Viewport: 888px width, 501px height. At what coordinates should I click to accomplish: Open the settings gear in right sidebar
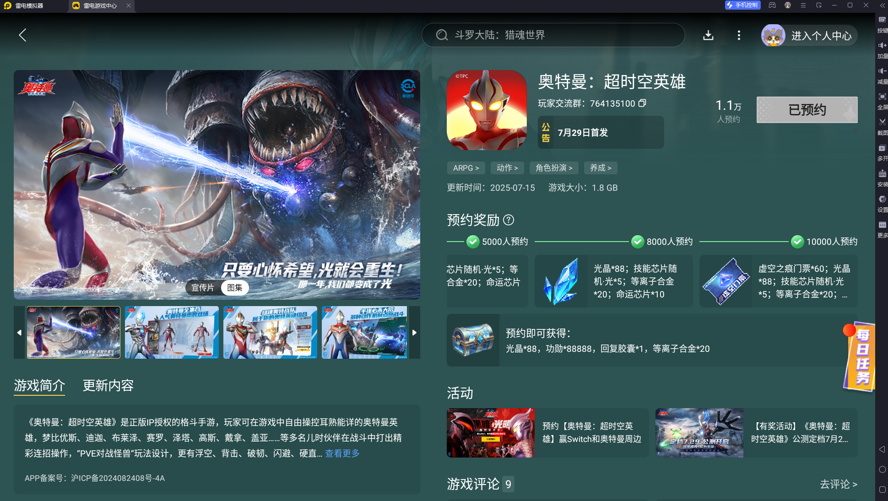pos(882,199)
